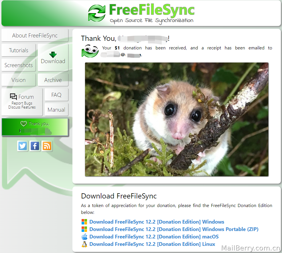Click the green Thank you donor banner
This screenshot has height=253, width=282.
tap(35, 127)
